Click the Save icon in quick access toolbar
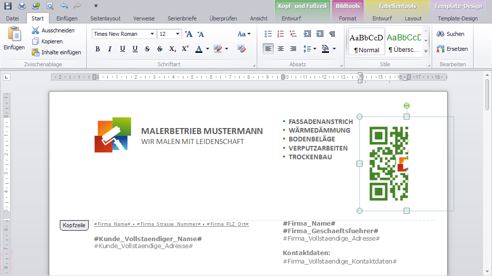The height and width of the screenshot is (276, 492). (8, 5)
